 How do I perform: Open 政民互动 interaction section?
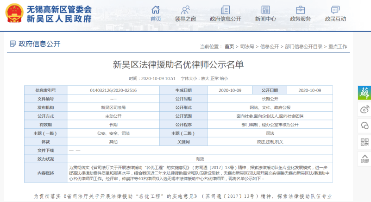335,13
